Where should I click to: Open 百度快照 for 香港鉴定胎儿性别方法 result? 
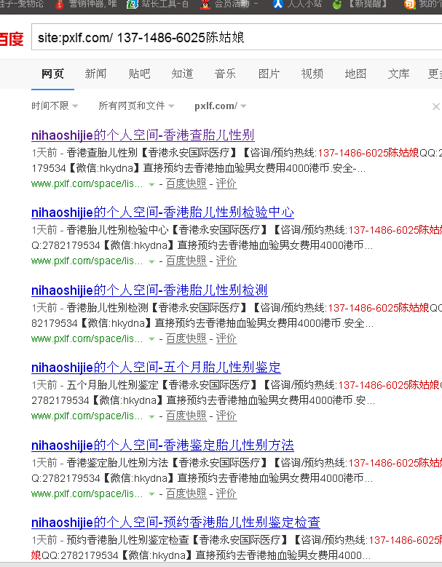point(186,493)
